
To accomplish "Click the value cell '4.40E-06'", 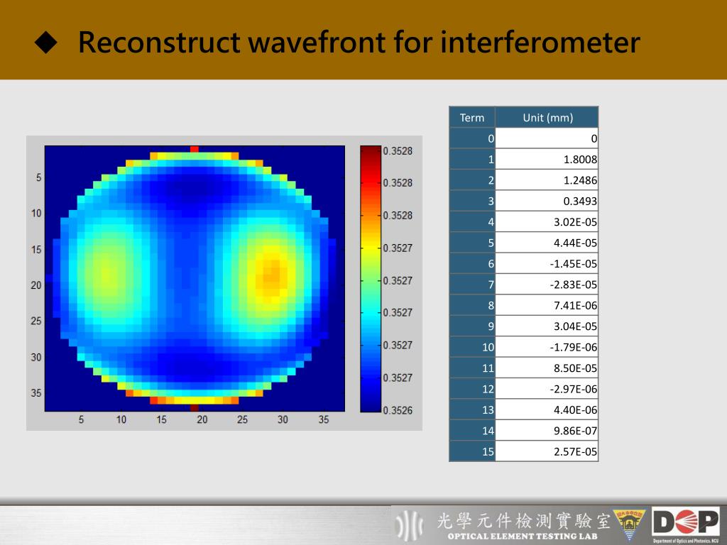I will 547,409.
